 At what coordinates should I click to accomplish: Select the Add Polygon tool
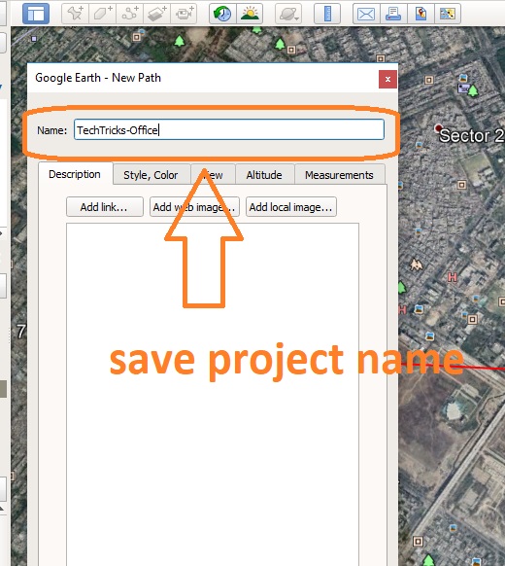[x=102, y=14]
